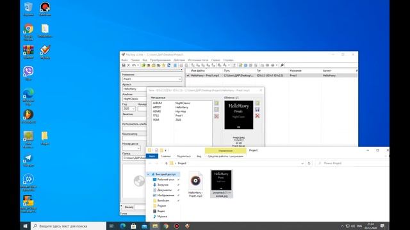This screenshot has height=230, width=410.
Task: Open the Файл menu in Mp3tag
Action: pyautogui.click(x=124, y=60)
